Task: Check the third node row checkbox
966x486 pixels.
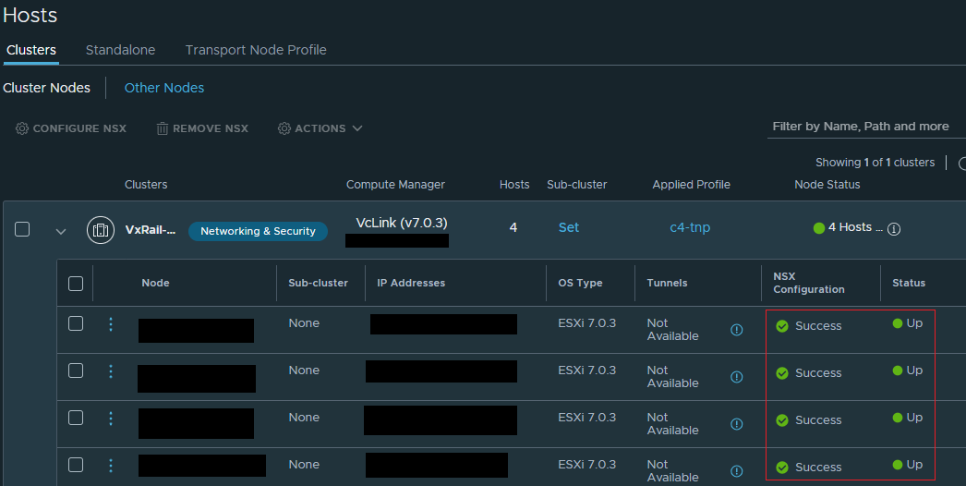Action: point(76,418)
